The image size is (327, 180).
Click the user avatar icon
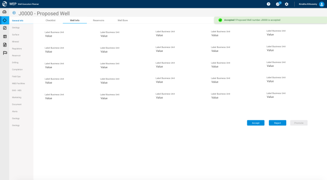pos(322,4)
